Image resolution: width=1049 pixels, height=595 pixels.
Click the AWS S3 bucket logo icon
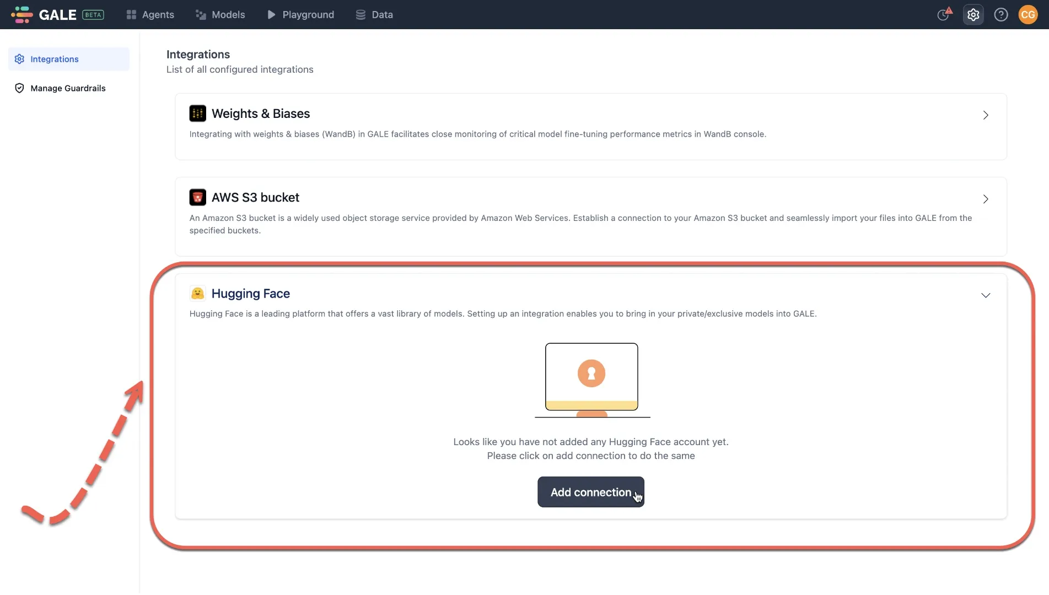(197, 197)
